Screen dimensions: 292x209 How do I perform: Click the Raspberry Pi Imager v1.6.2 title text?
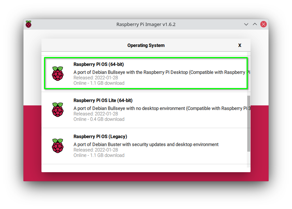pyautogui.click(x=146, y=24)
